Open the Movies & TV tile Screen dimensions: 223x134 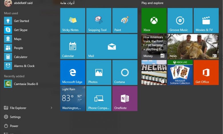pos(206,21)
